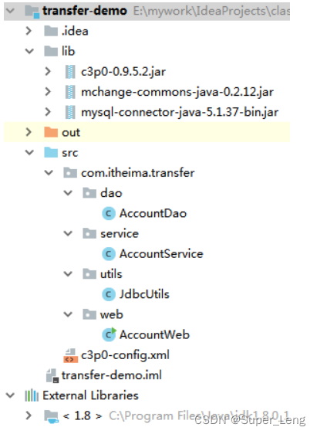The height and width of the screenshot is (434, 317).
Task: Click the orange out folder icon
Action: [51, 132]
